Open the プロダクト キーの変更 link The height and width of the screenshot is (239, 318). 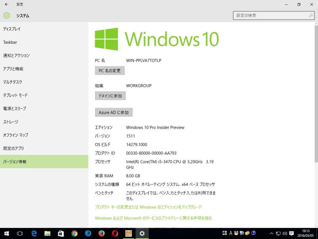[148, 207]
